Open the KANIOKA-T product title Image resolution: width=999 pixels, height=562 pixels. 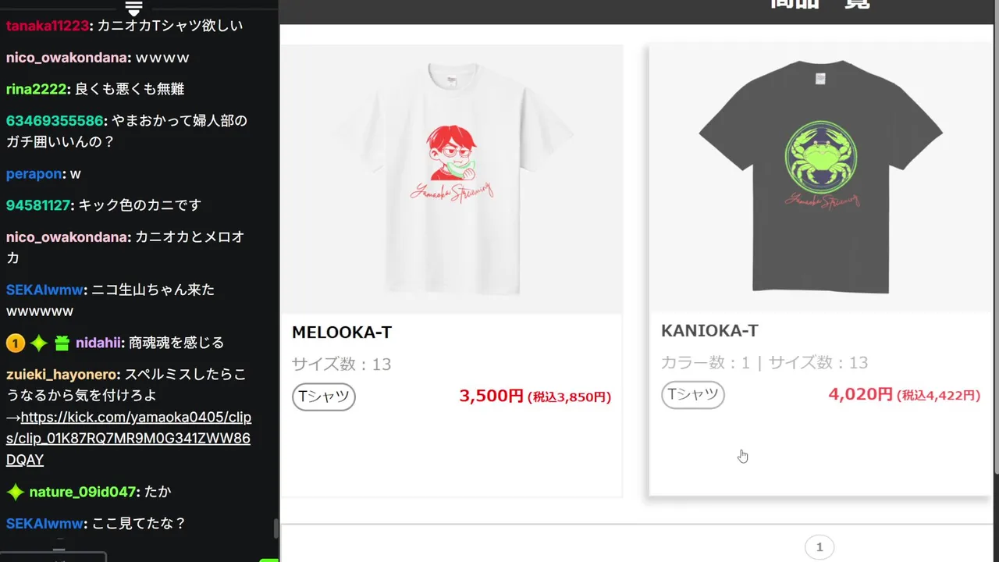[709, 331]
